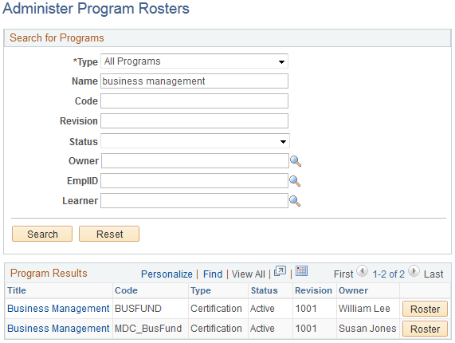Show previous row arrow in Program Results

point(362,271)
